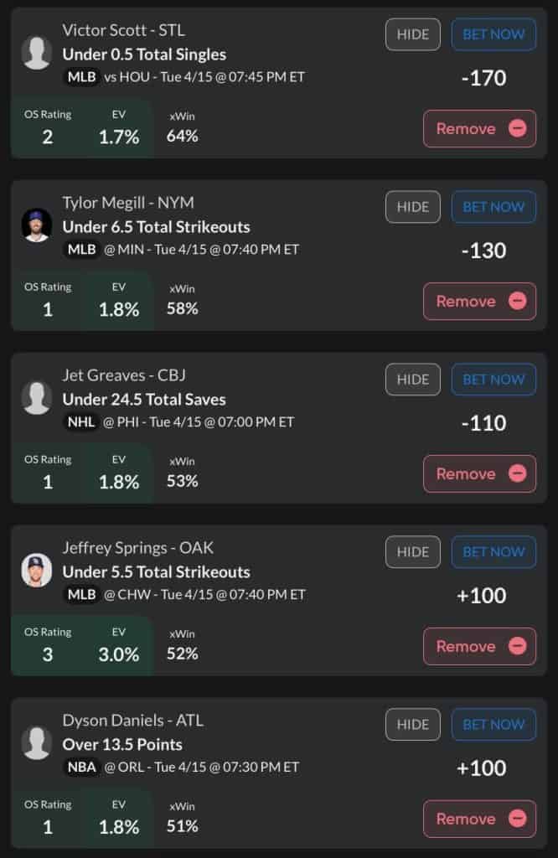Click the NBA league badge on Dyson Daniels' card
This screenshot has width=558, height=858.
coord(81,767)
